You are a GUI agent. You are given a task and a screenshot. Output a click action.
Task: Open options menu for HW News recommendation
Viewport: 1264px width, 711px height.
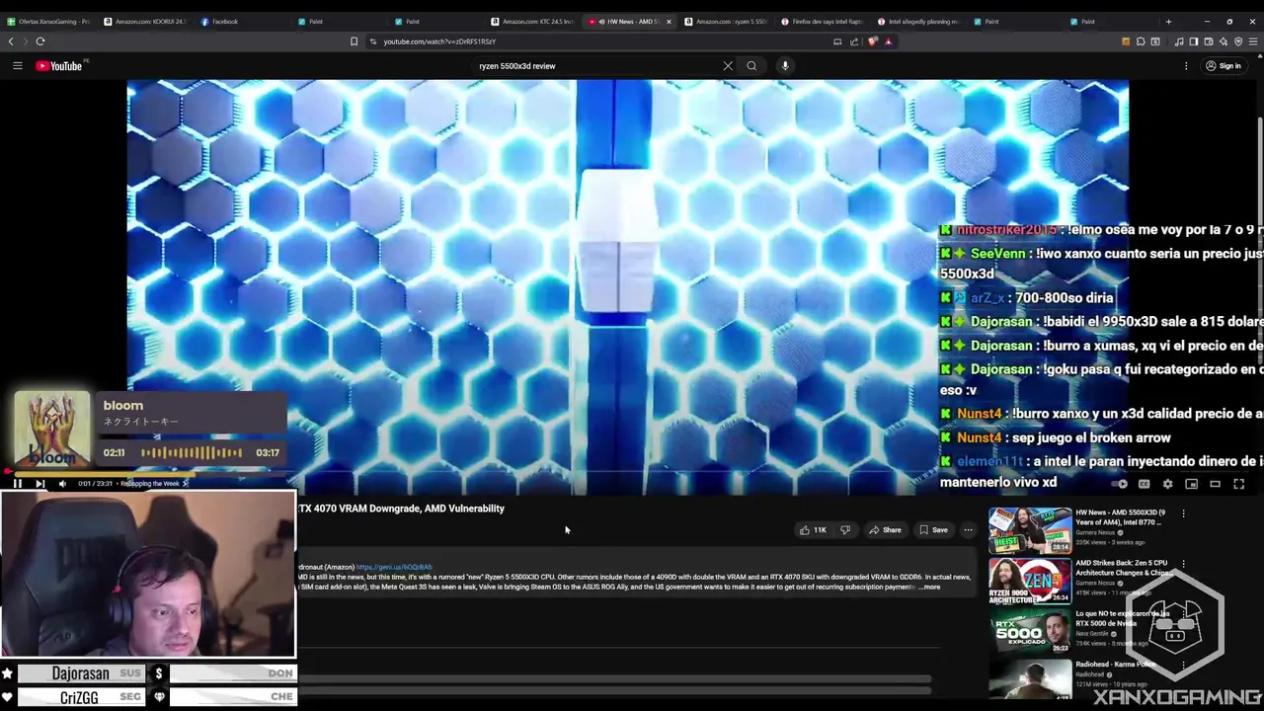point(1183,513)
